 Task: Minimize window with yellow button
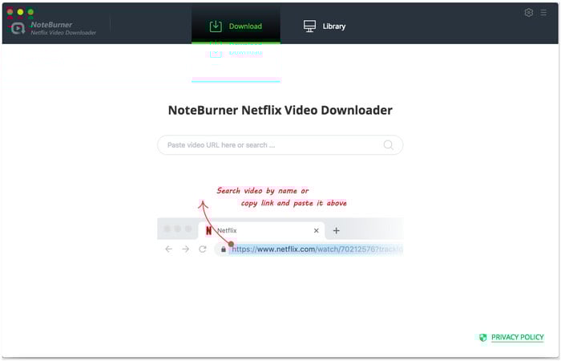(20, 12)
